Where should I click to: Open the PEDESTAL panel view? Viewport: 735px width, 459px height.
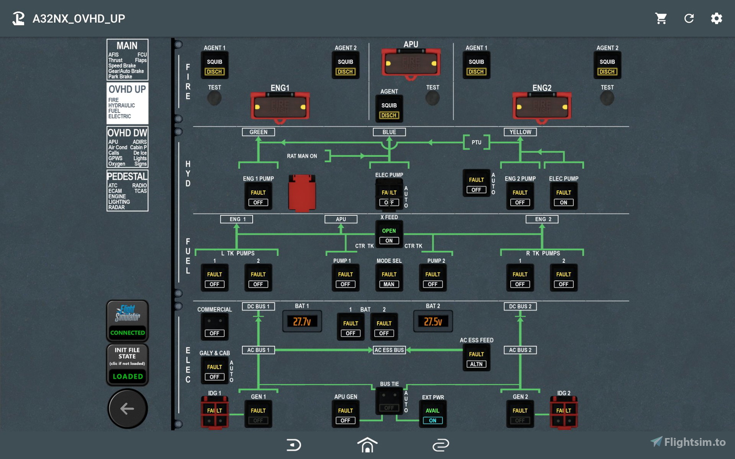click(127, 190)
